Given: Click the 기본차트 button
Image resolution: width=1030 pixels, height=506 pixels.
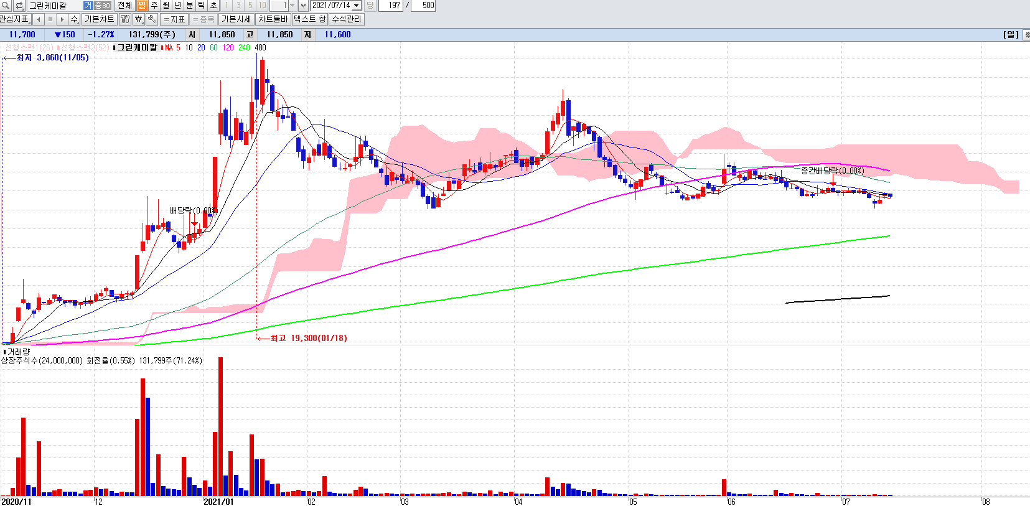Looking at the screenshot, I should coord(99,19).
